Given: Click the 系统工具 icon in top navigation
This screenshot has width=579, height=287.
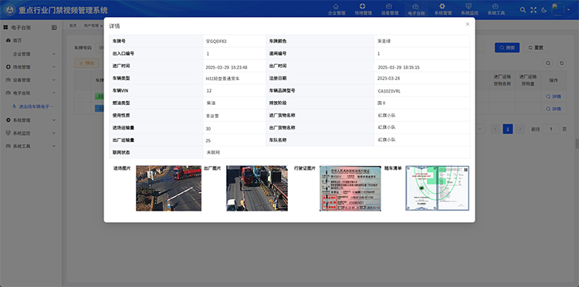Looking at the screenshot, I should [495, 6].
